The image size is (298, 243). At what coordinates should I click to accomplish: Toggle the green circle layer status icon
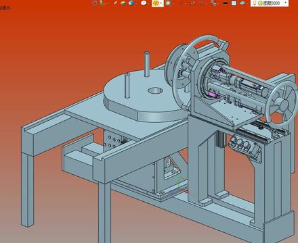[x=260, y=3]
